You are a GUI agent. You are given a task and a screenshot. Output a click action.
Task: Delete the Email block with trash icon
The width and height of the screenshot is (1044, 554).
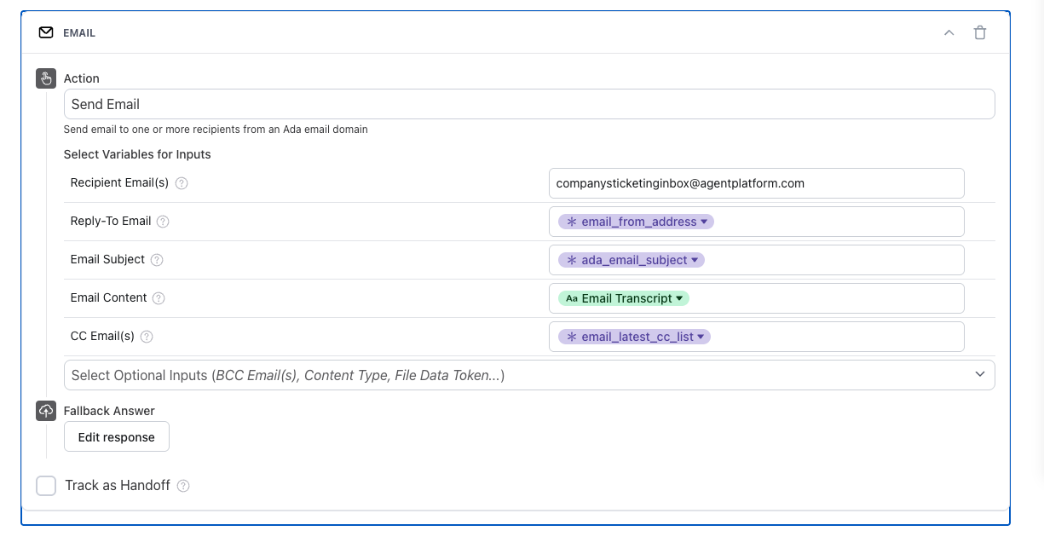click(980, 33)
